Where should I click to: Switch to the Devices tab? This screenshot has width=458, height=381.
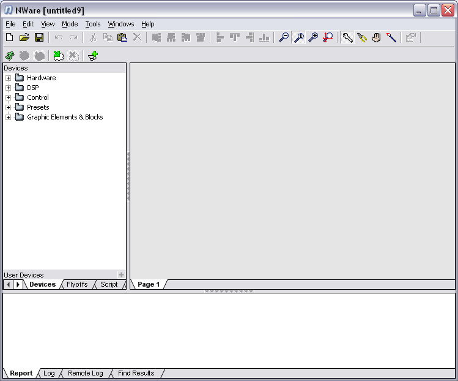click(x=43, y=284)
